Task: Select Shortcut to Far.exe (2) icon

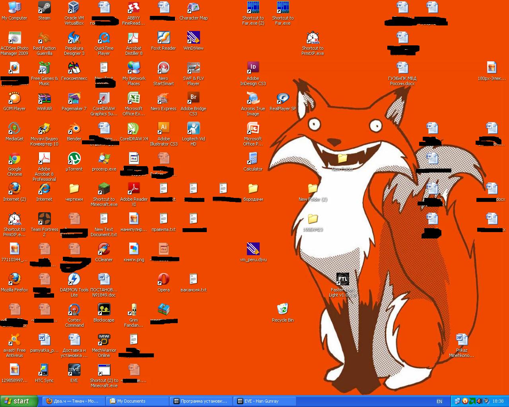Action: click(253, 14)
